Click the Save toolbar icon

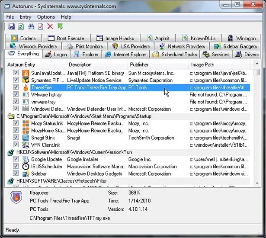pos(11,26)
